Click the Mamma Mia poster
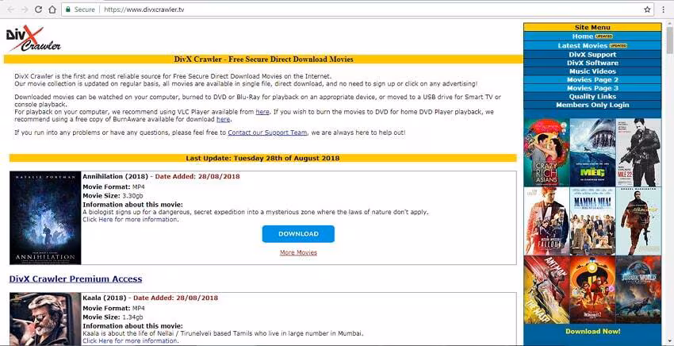 pos(592,221)
